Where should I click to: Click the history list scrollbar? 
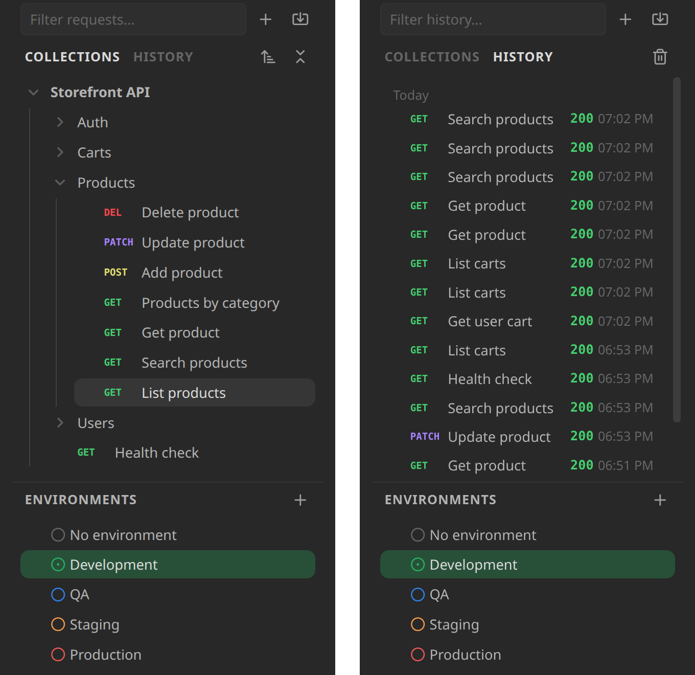click(x=677, y=250)
